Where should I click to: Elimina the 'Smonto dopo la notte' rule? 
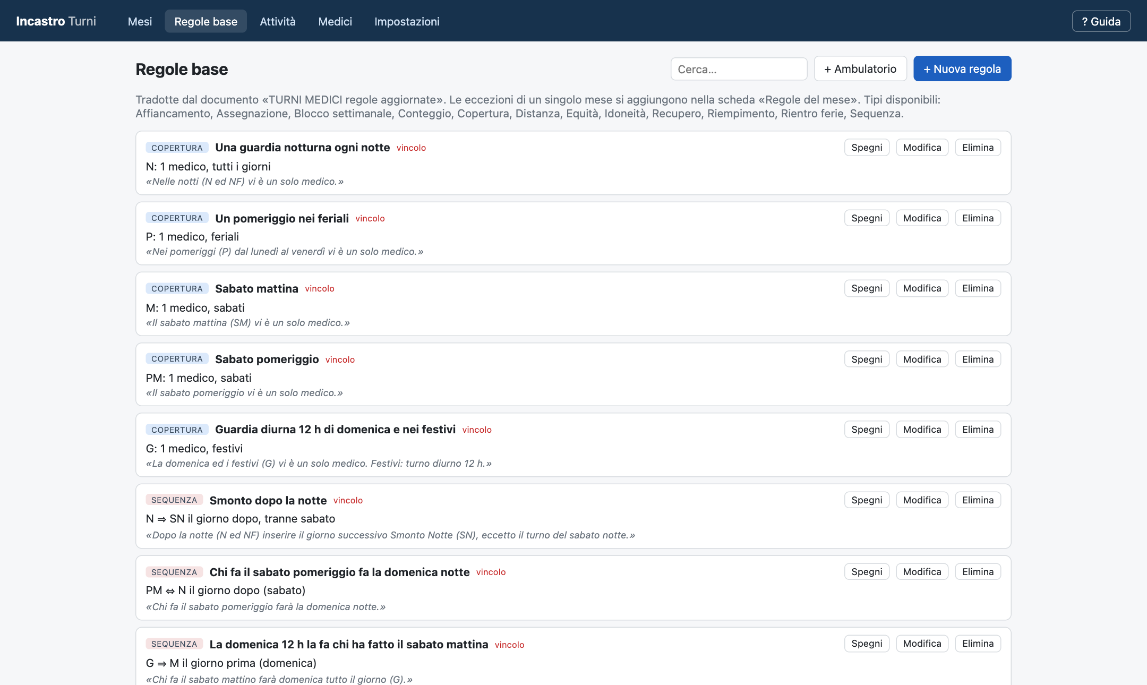(x=978, y=500)
